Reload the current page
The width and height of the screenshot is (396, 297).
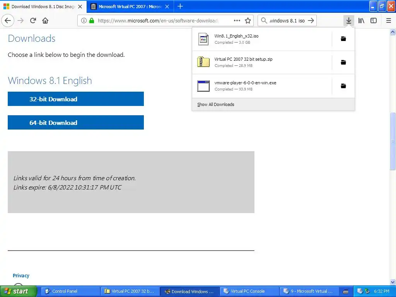coord(33,20)
